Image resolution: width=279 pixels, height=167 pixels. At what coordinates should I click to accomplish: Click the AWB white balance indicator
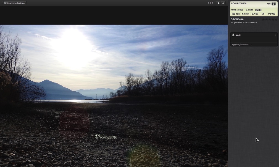269,4
